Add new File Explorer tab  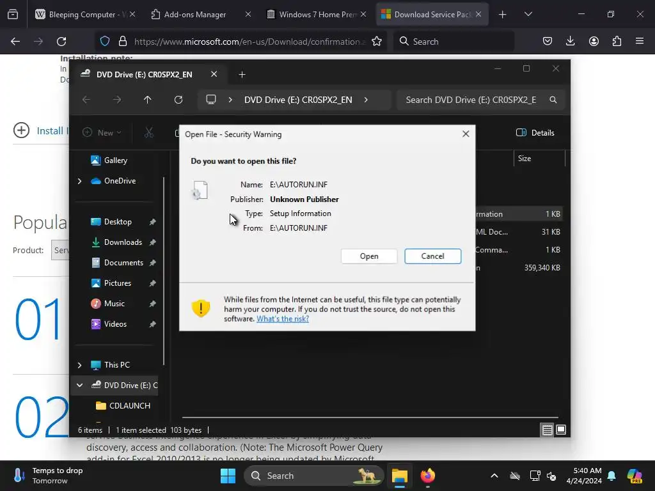[x=242, y=75]
